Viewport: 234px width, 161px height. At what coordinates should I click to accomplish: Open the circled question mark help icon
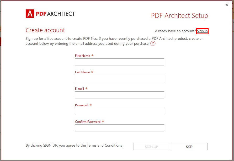coord(153,43)
